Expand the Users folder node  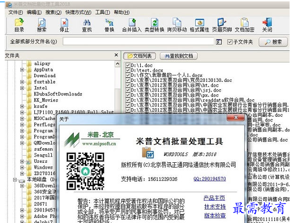click(22, 161)
